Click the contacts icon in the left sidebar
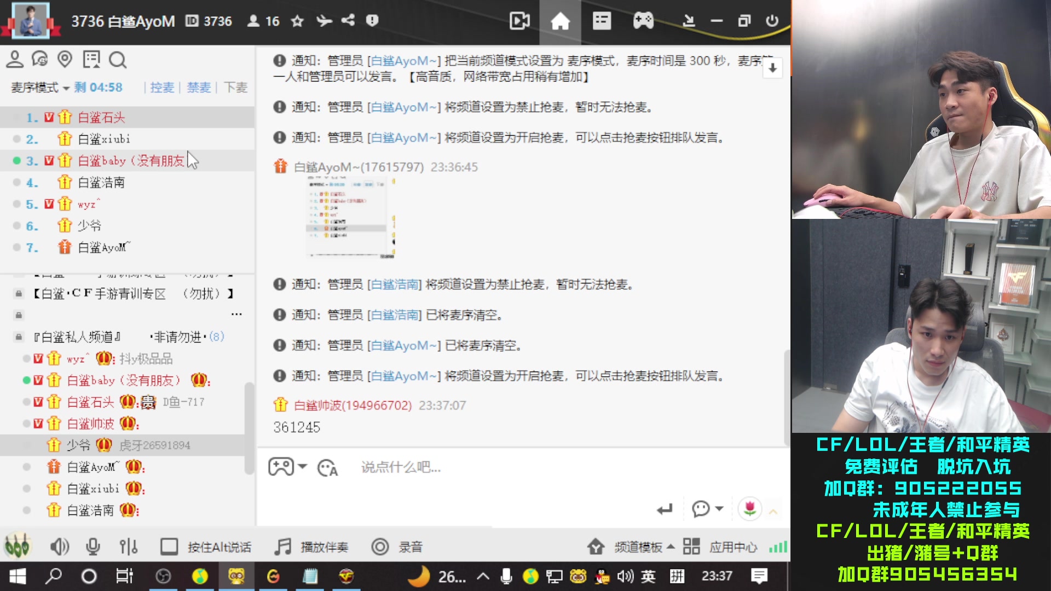Viewport: 1051px width, 591px height. tap(14, 59)
